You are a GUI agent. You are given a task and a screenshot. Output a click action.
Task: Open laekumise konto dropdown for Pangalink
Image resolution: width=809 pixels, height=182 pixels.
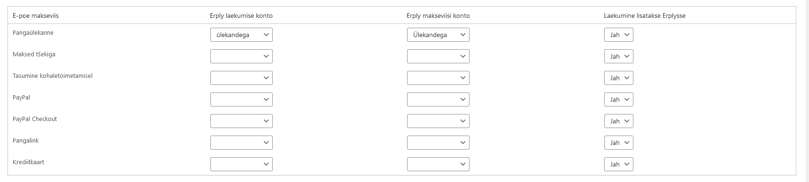(241, 143)
